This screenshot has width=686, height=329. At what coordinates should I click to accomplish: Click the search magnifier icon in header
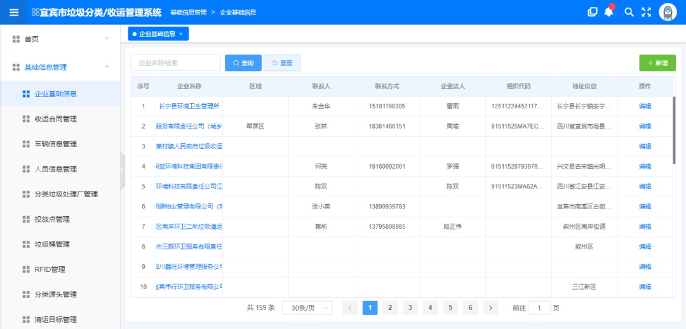pyautogui.click(x=629, y=12)
